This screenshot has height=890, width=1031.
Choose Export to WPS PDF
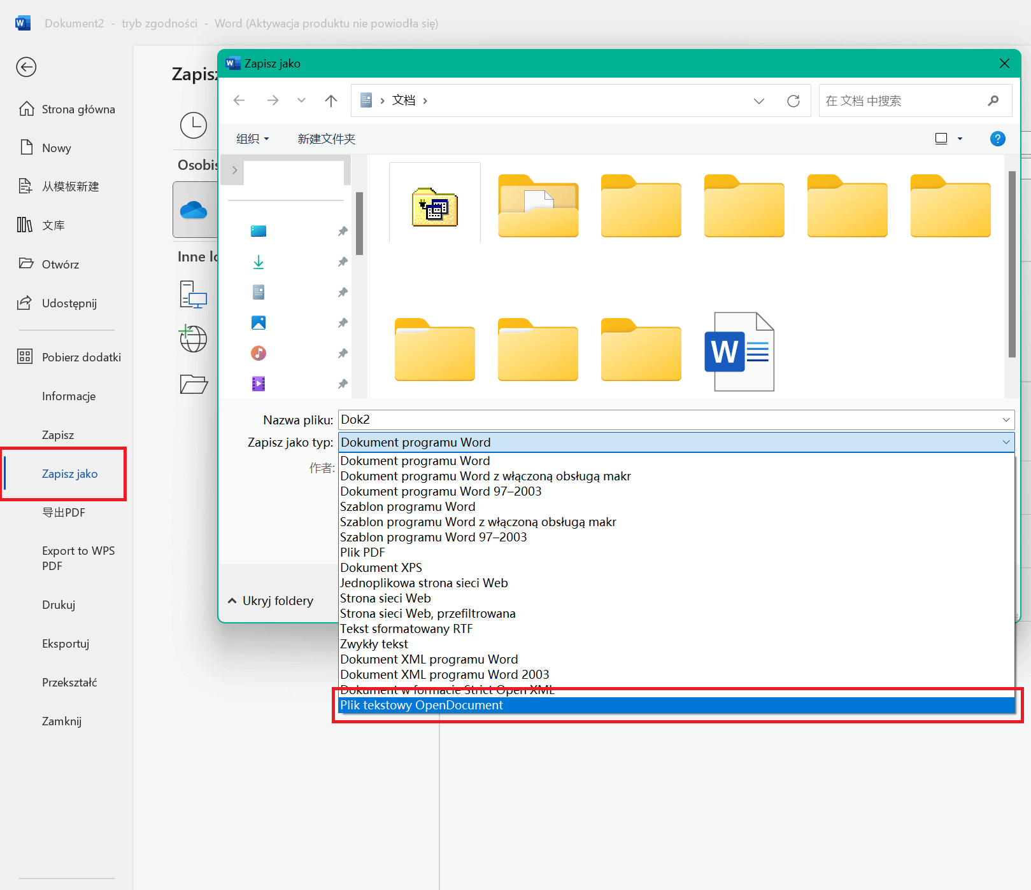(x=78, y=559)
